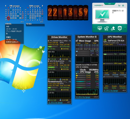Click the TO DO header
This screenshot has height=119, width=130.
(x=29, y=24)
